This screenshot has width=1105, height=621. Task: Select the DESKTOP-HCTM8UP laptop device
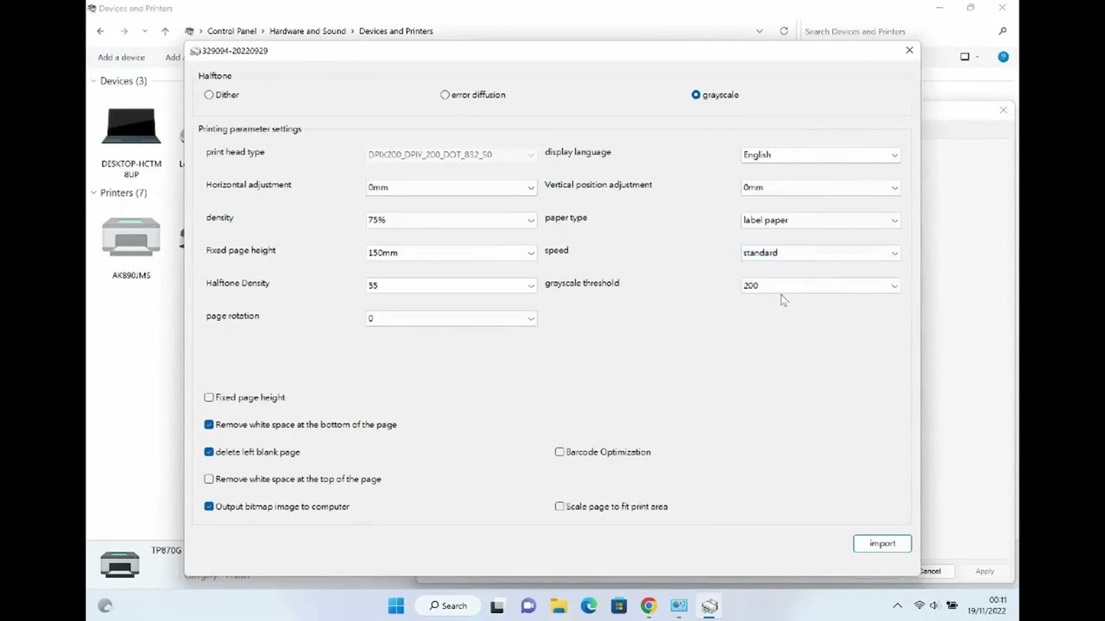pyautogui.click(x=131, y=142)
